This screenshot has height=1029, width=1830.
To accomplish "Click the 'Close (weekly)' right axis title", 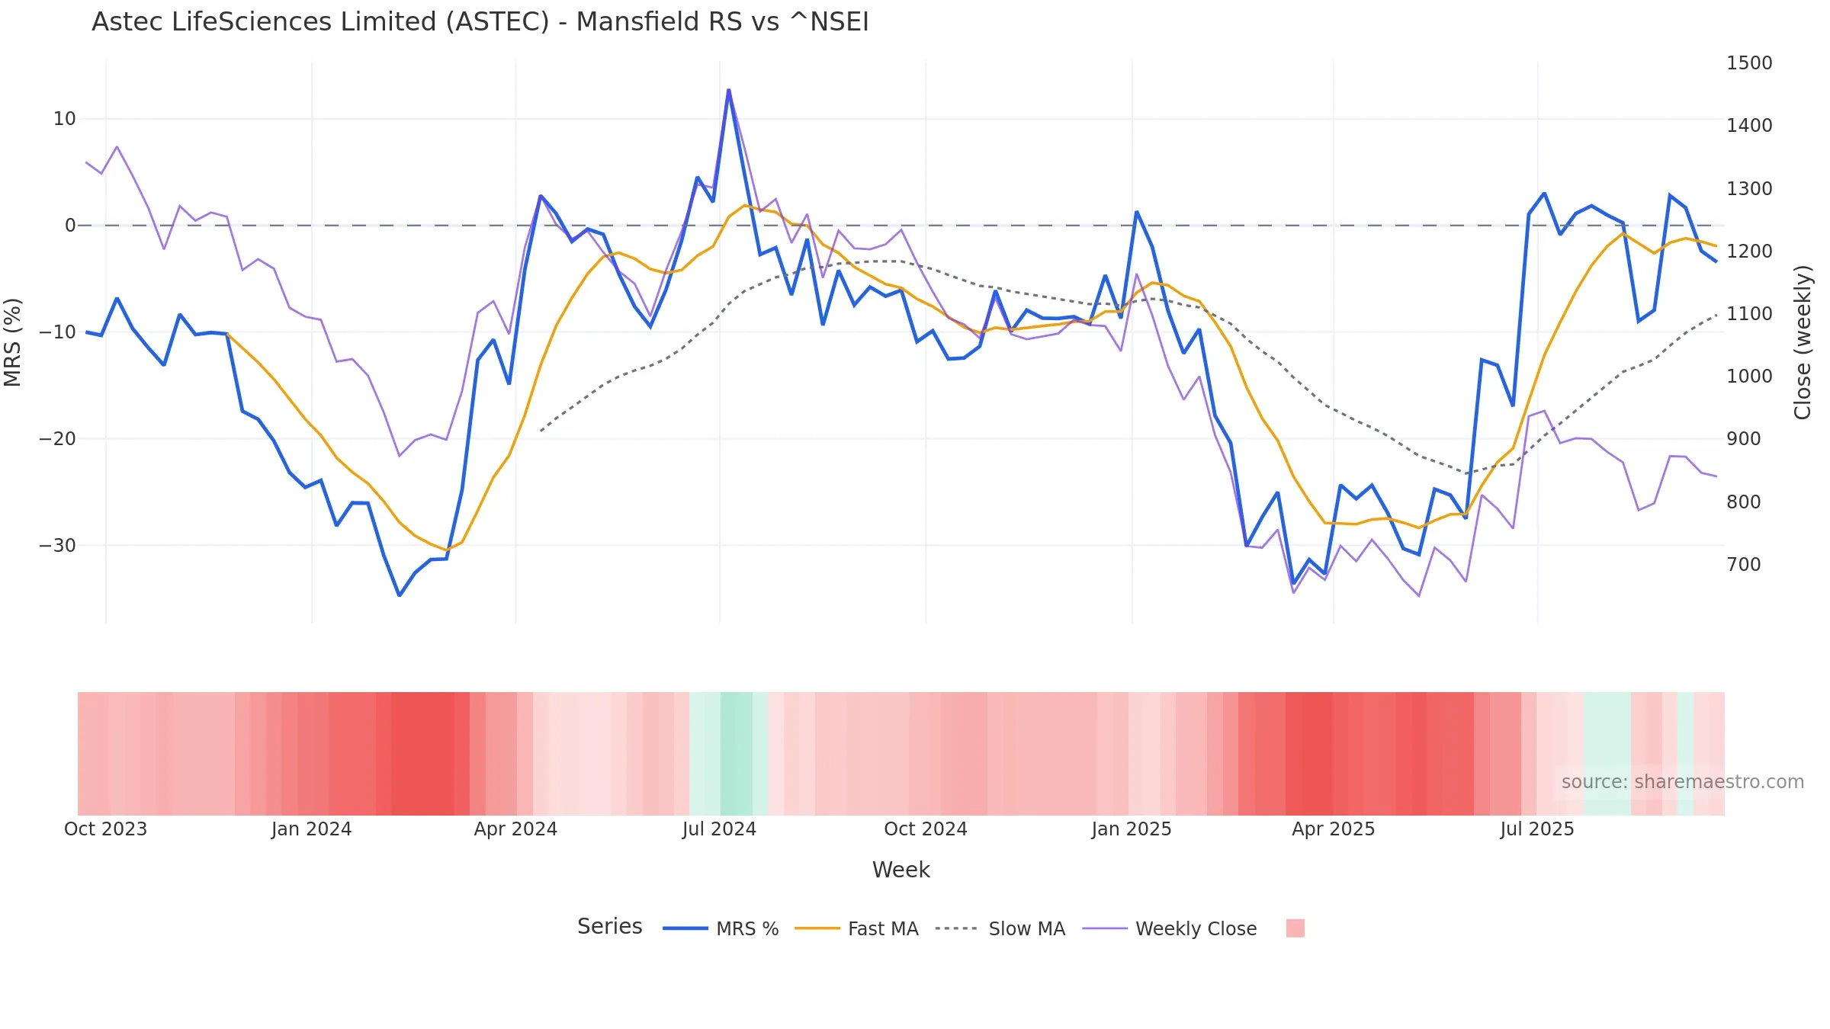I will click(1803, 342).
